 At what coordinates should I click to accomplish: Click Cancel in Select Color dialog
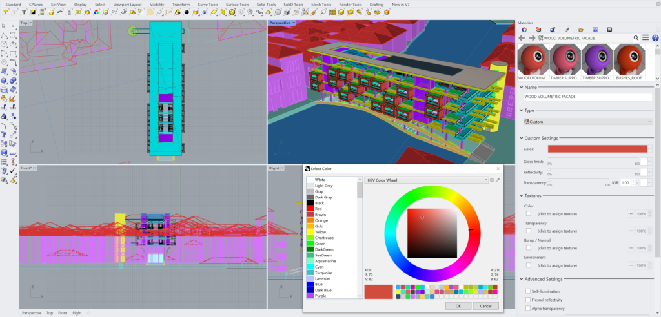[x=485, y=306]
